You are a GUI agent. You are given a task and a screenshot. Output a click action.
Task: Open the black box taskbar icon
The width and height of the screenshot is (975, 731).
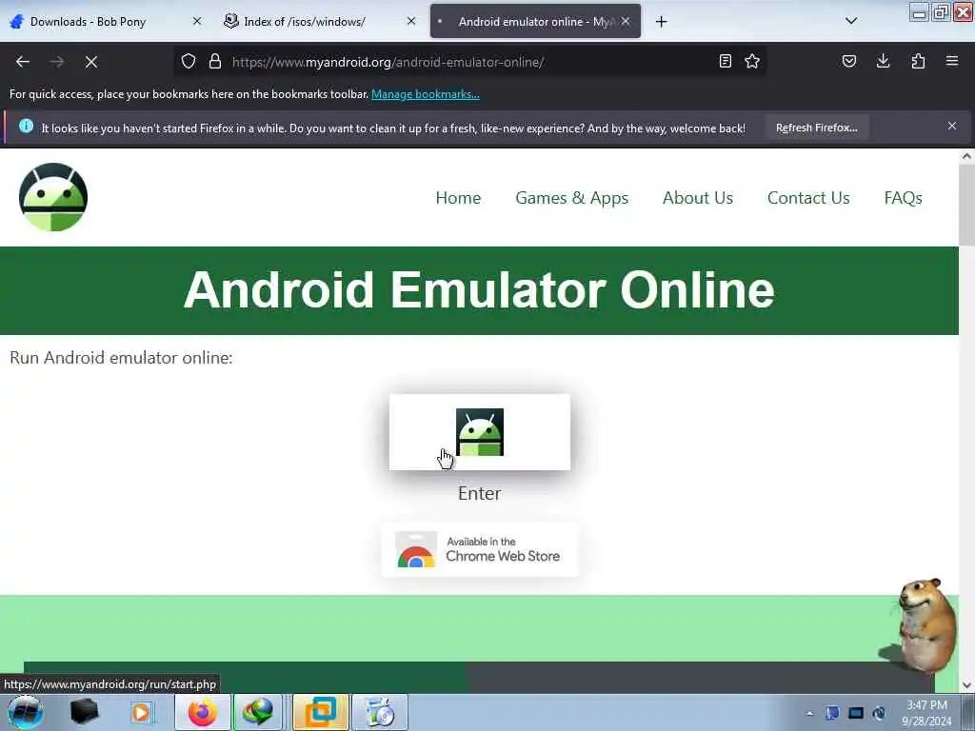pyautogui.click(x=84, y=712)
